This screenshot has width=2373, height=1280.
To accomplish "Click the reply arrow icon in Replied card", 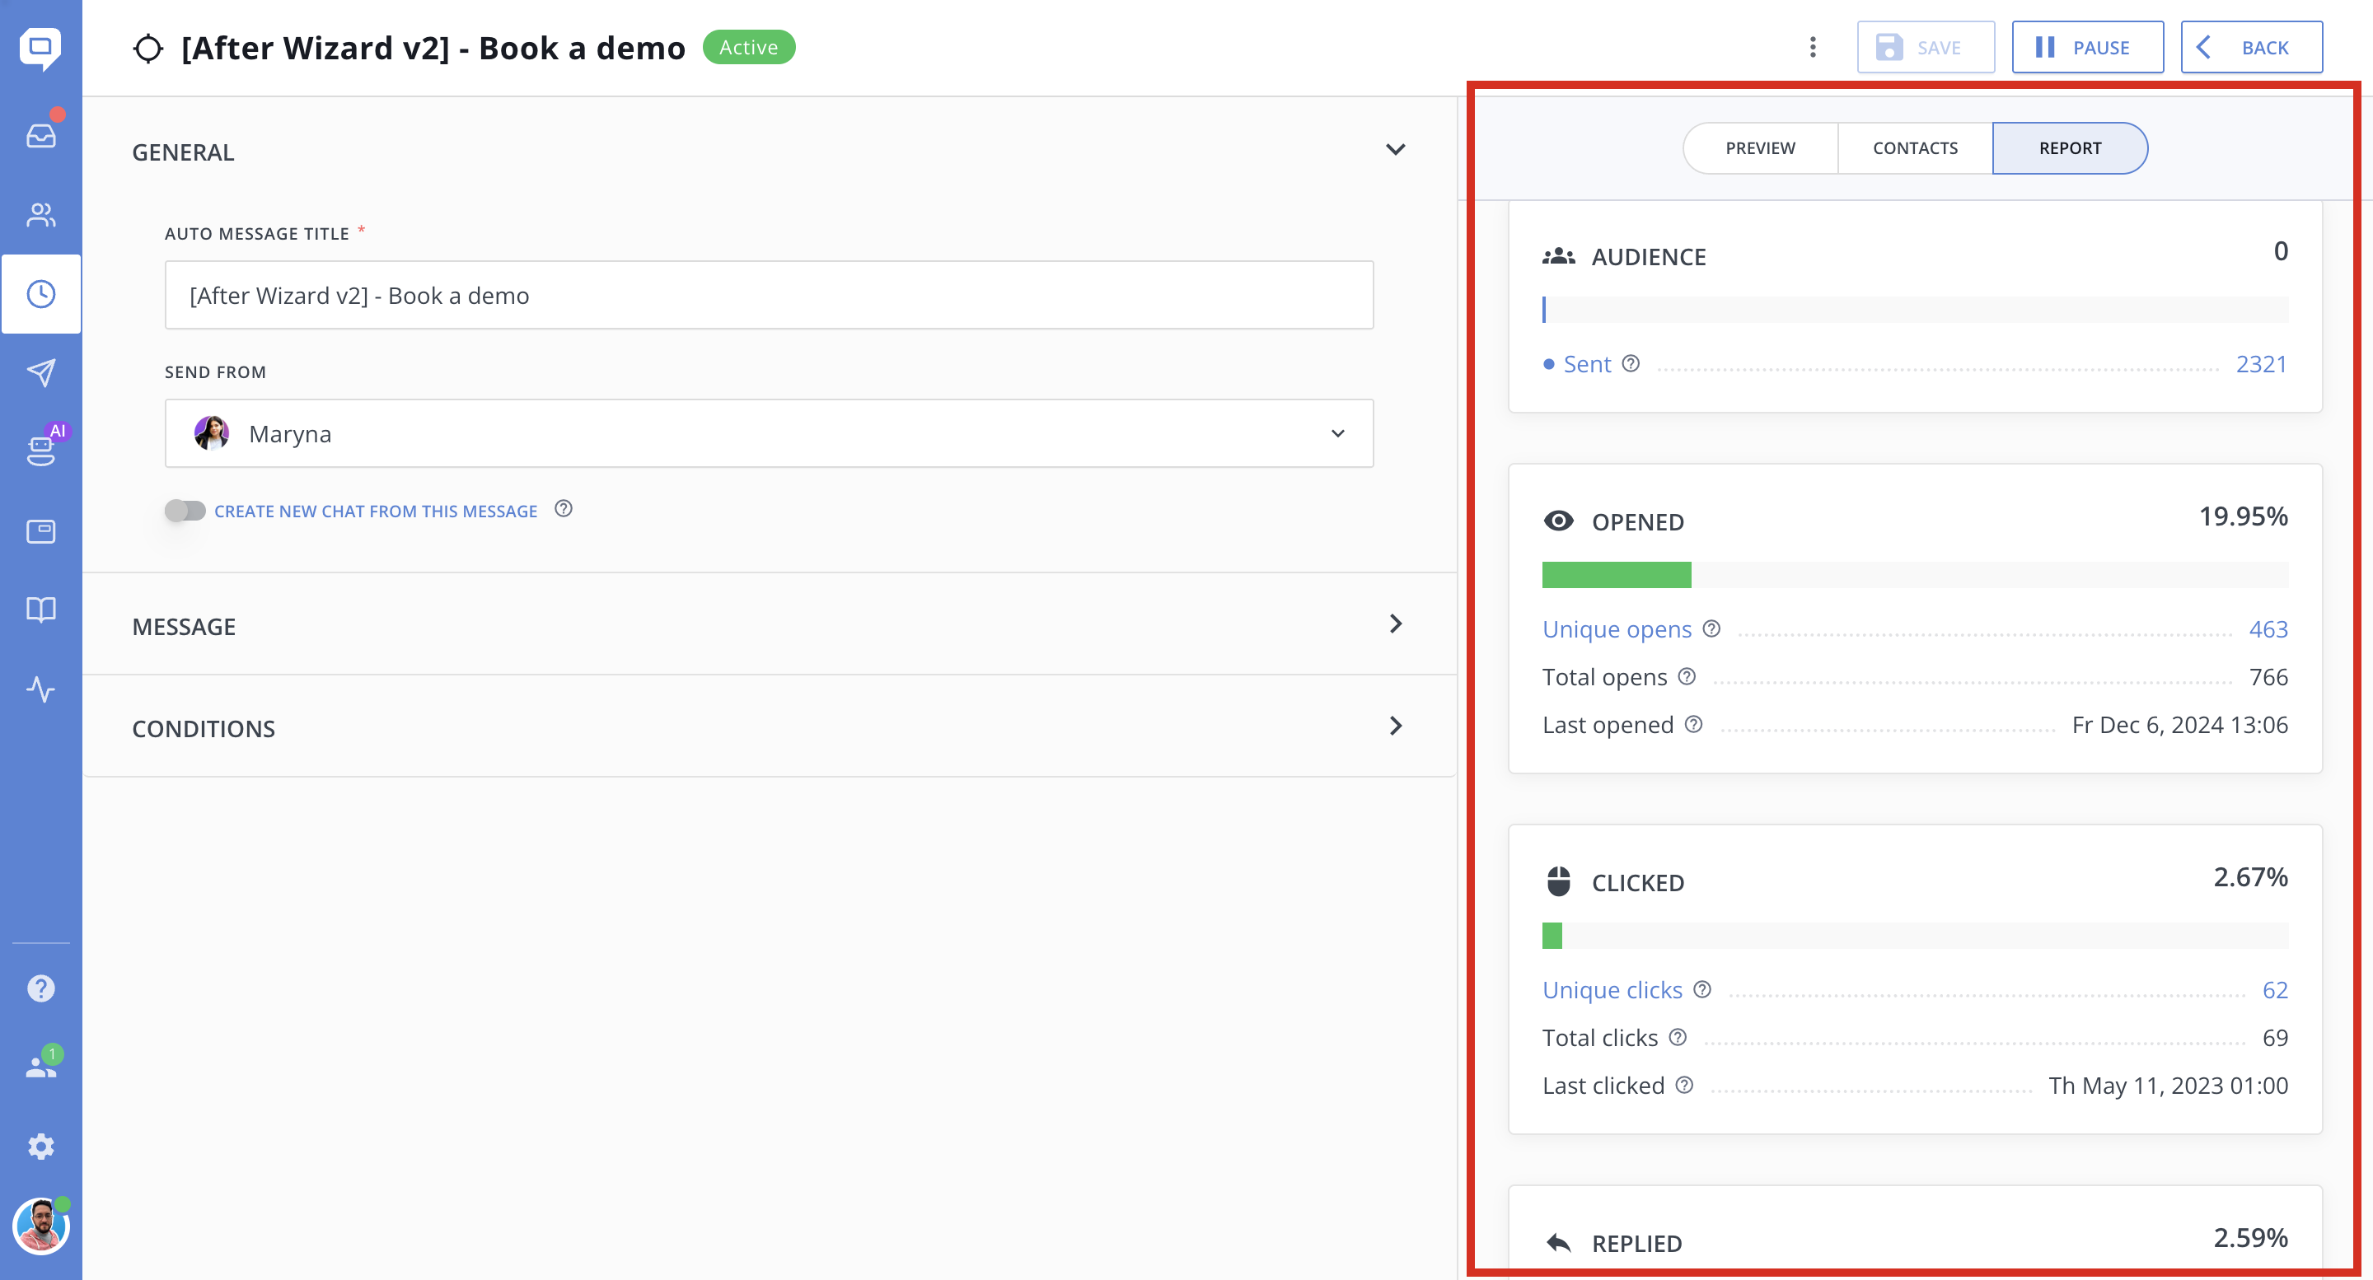I will click(x=1558, y=1242).
